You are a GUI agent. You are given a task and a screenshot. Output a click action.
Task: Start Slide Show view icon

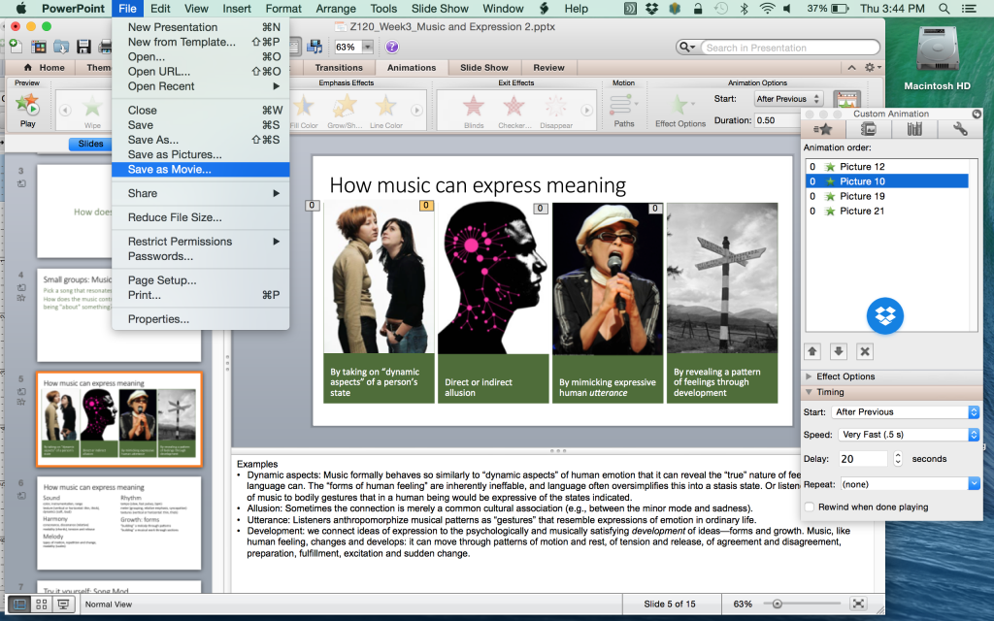point(63,604)
